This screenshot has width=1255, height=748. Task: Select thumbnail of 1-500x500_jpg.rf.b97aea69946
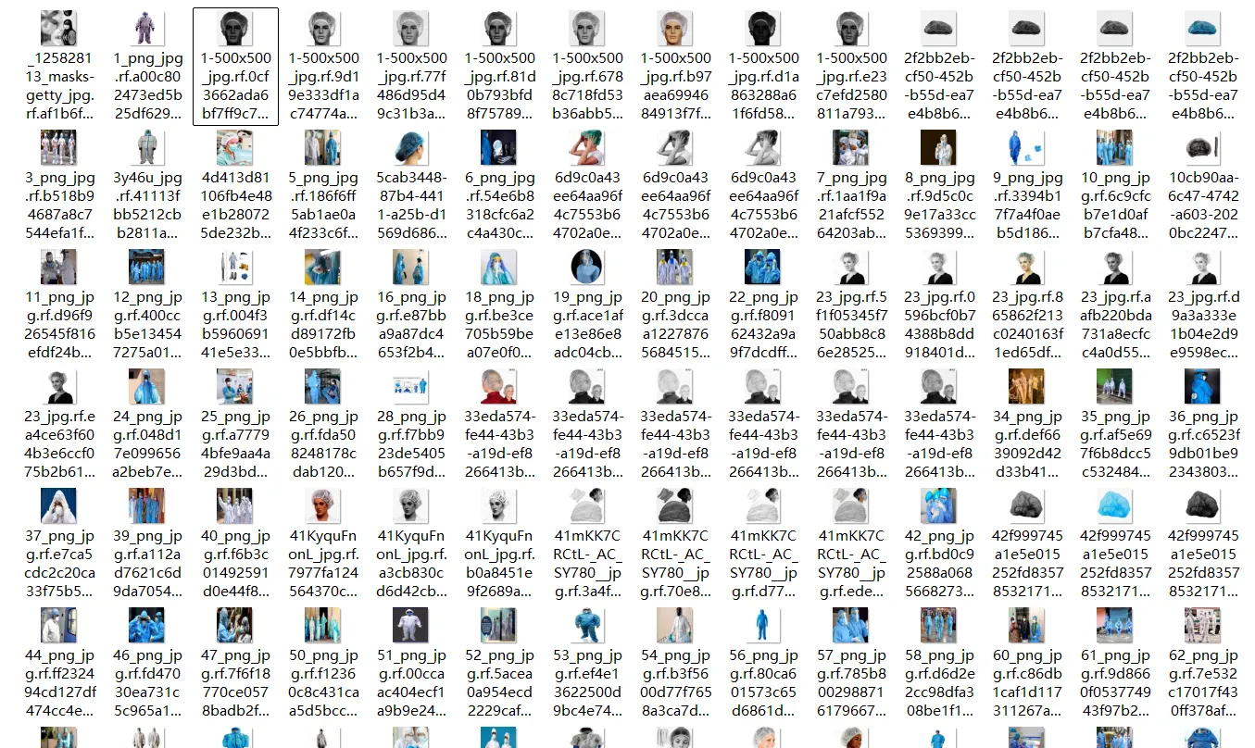tap(676, 29)
